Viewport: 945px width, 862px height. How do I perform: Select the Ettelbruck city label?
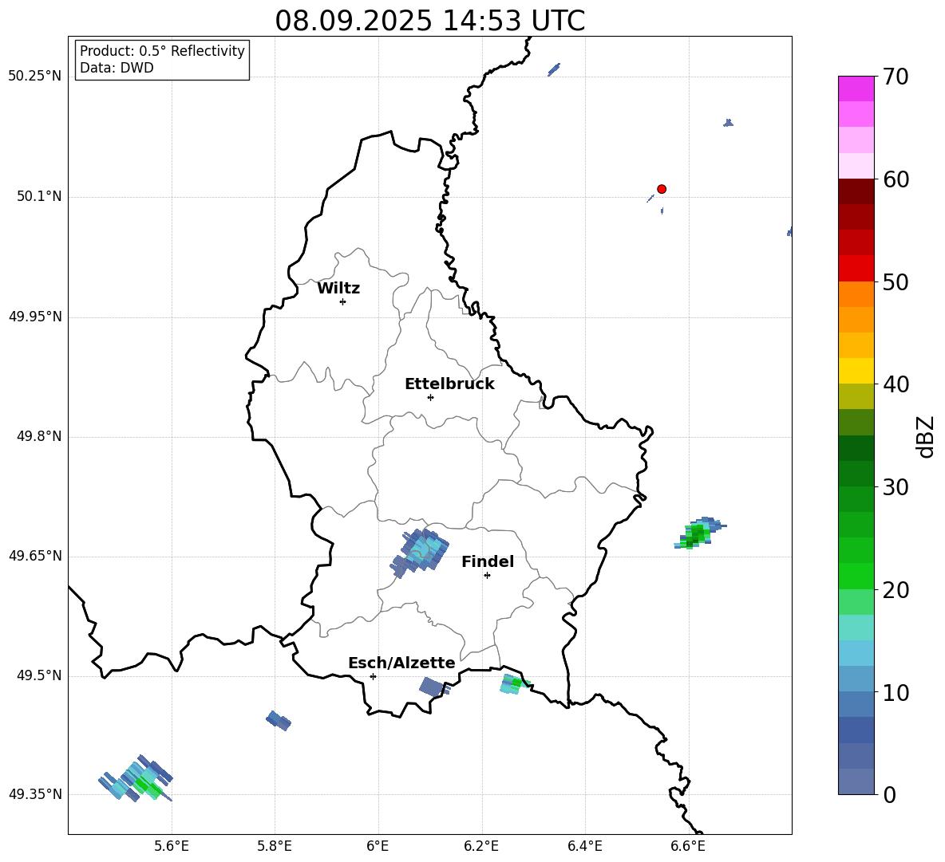coord(449,384)
